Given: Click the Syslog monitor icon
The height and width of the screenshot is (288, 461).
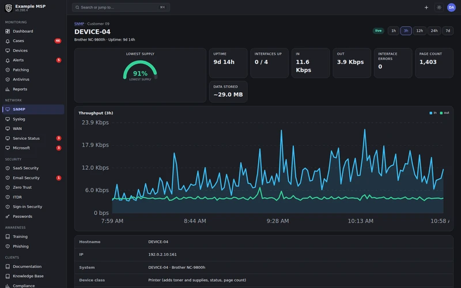Looking at the screenshot, I should (x=7, y=119).
